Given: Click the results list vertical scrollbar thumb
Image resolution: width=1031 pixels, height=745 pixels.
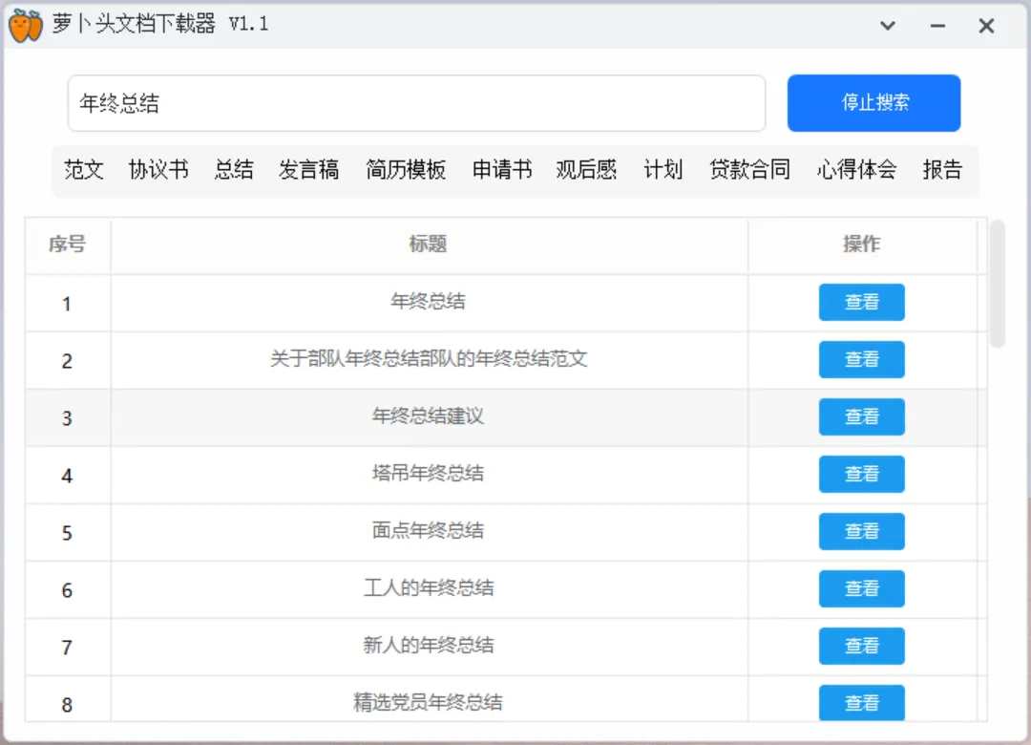Looking at the screenshot, I should [998, 284].
